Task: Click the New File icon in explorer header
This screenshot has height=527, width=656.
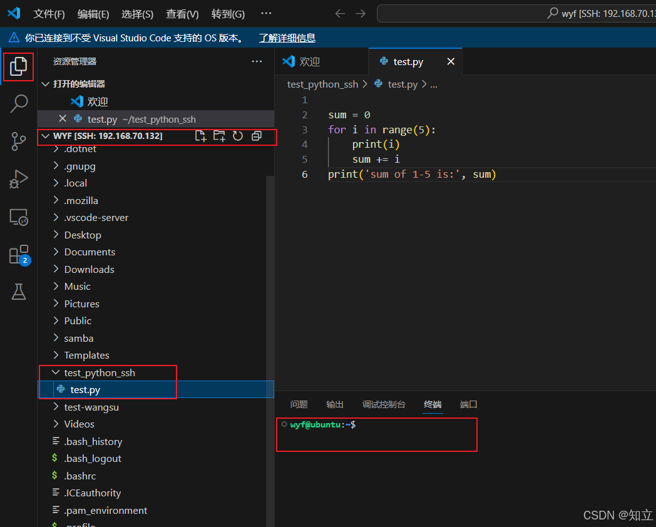Action: click(x=201, y=136)
